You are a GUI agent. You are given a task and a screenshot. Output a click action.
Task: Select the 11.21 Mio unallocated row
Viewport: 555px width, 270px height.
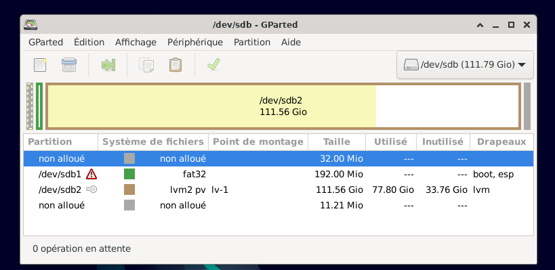(x=279, y=205)
